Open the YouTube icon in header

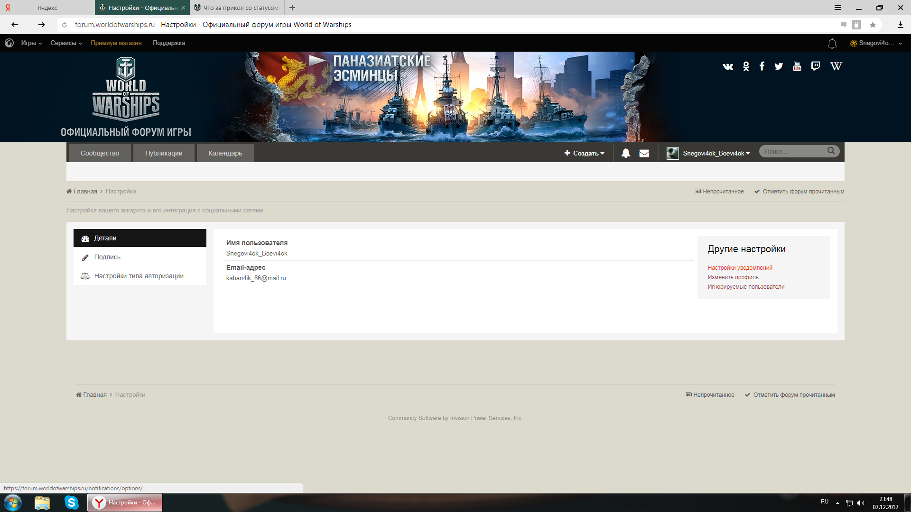point(797,66)
